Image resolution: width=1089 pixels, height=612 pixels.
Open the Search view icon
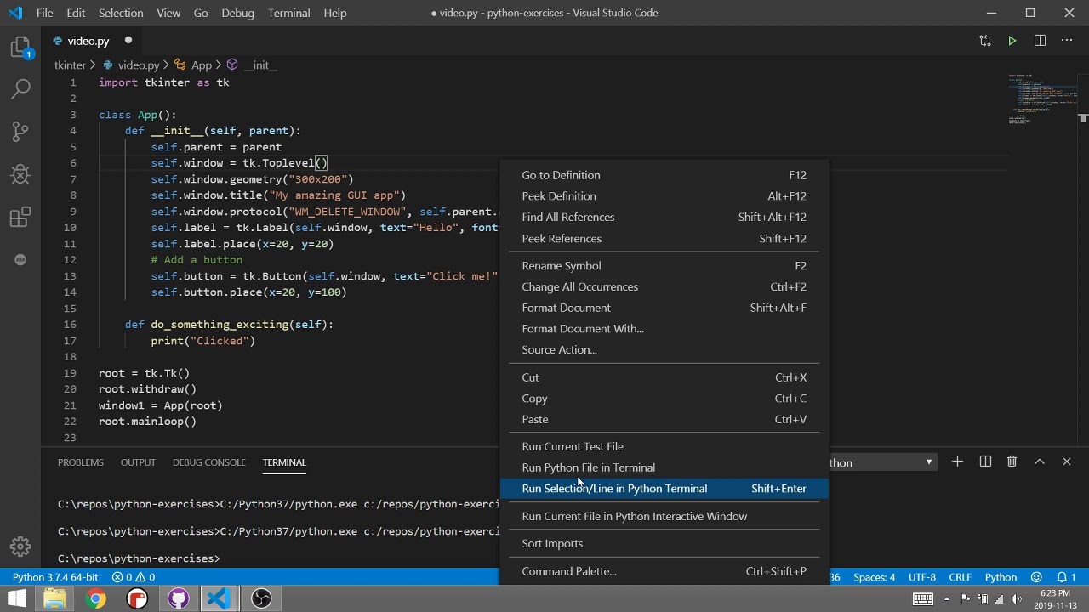[20, 88]
